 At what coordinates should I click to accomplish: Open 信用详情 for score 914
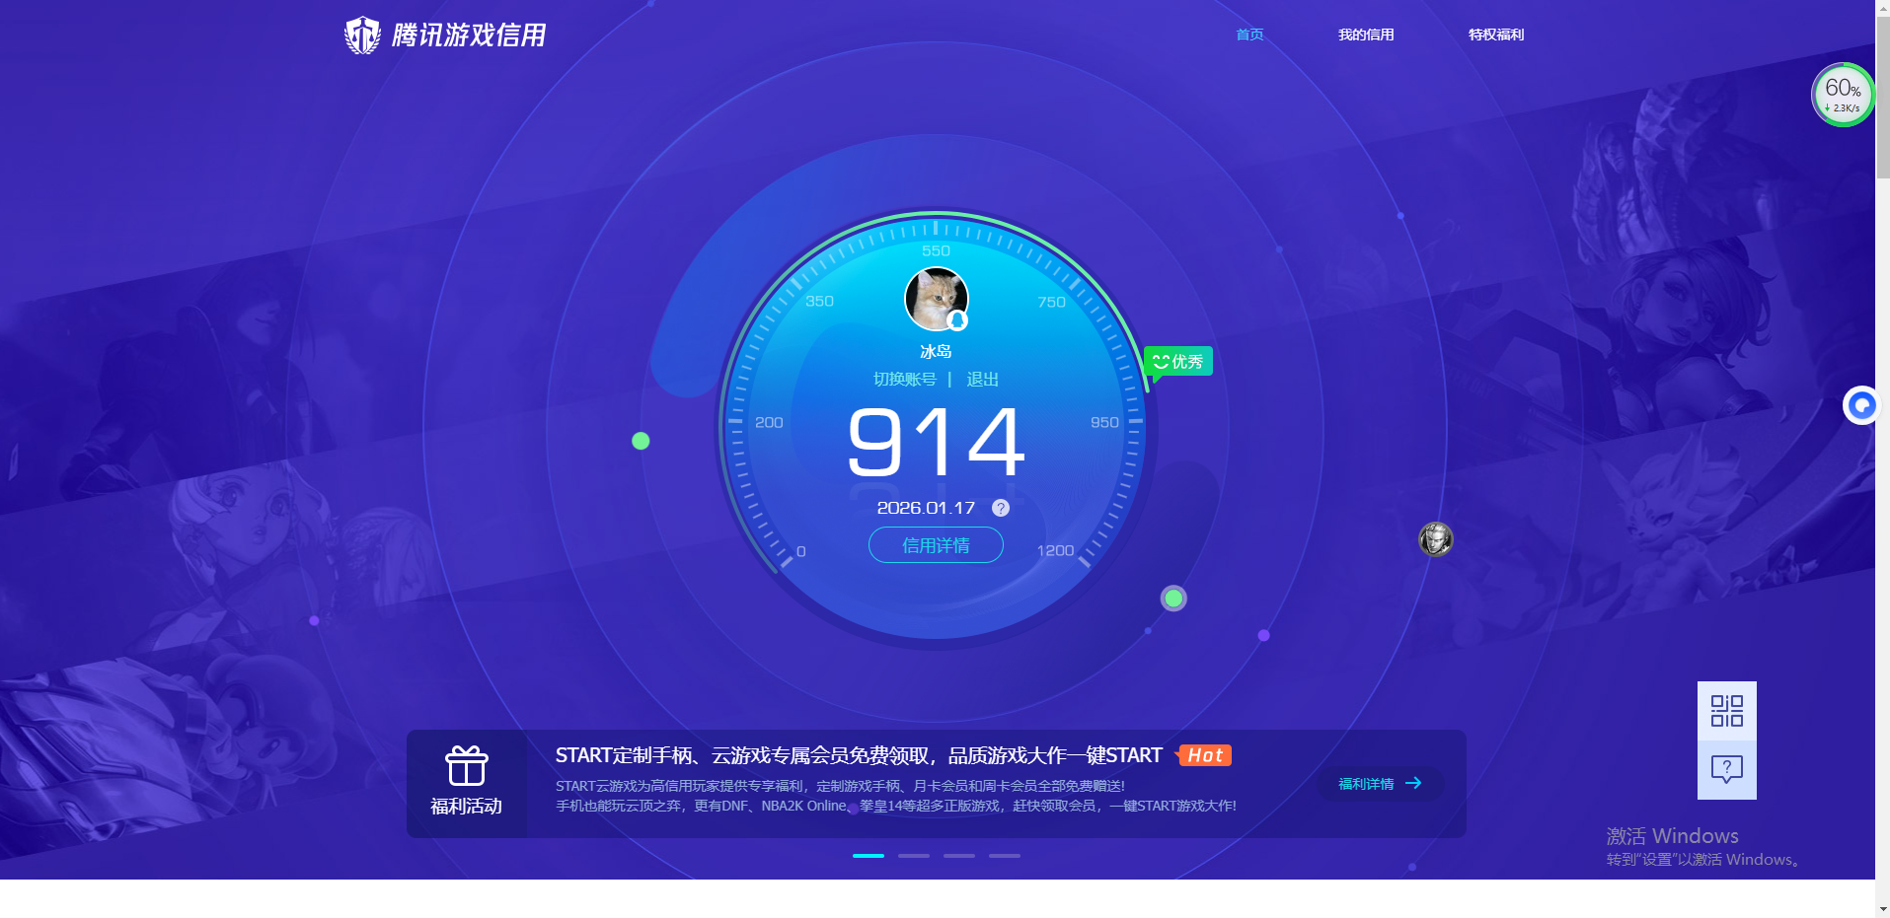tap(936, 545)
